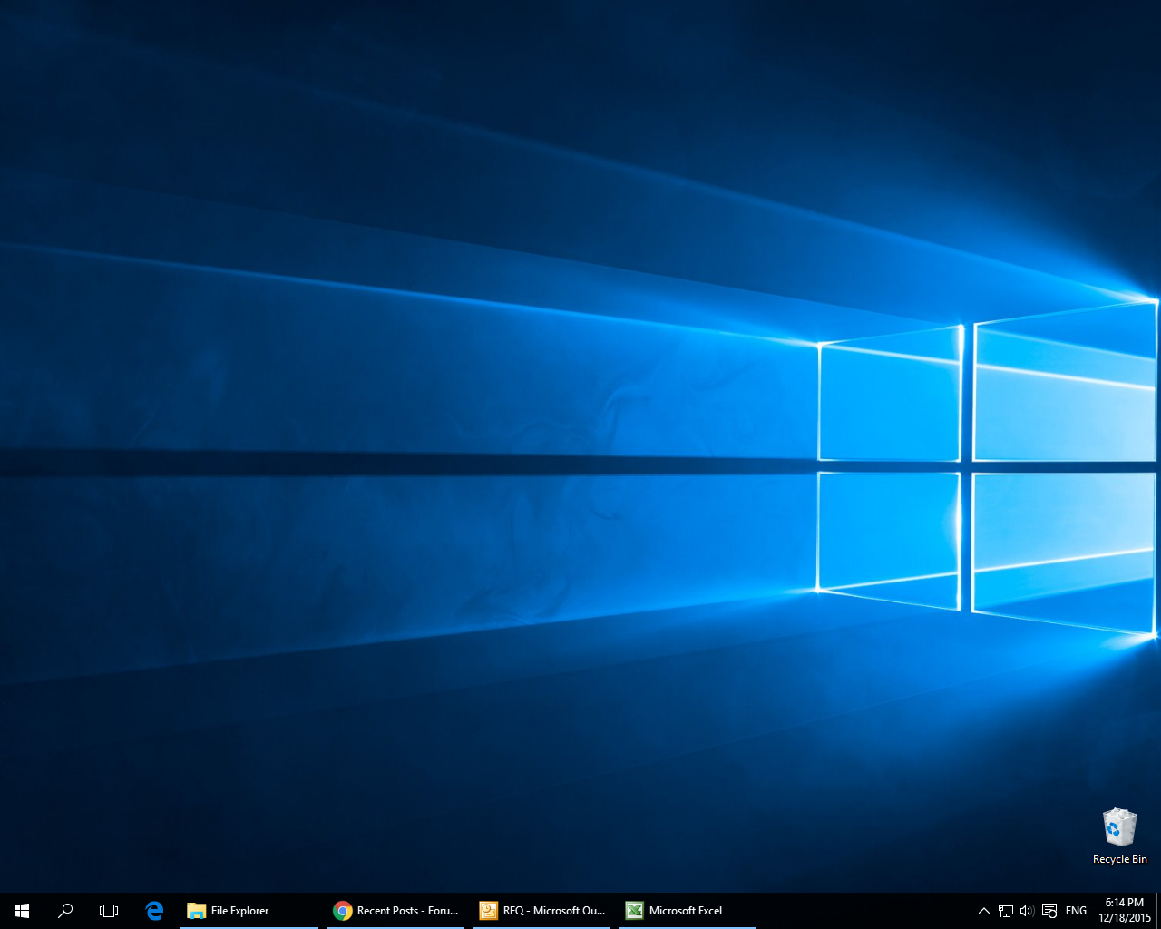The width and height of the screenshot is (1161, 929).
Task: Launch Microsoft Edge from the taskbar
Action: point(154,910)
